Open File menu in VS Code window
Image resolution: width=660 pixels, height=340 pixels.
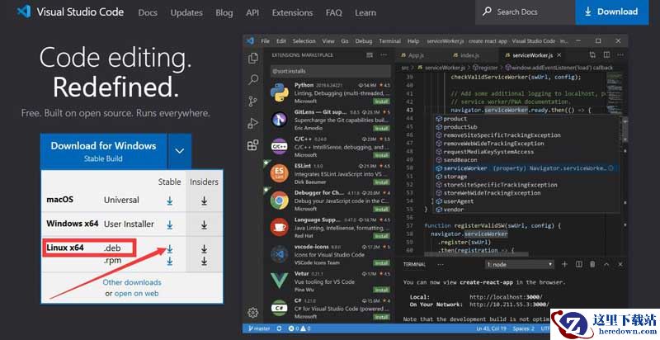coord(265,40)
